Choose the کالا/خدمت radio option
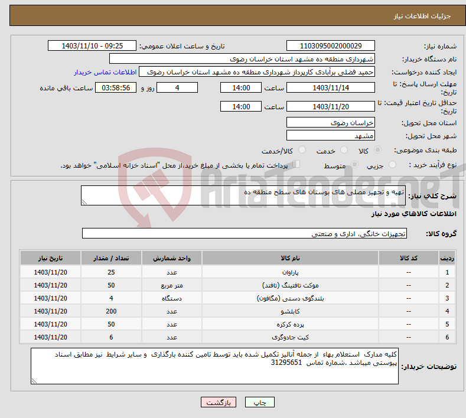This screenshot has height=418, width=466. (302, 151)
